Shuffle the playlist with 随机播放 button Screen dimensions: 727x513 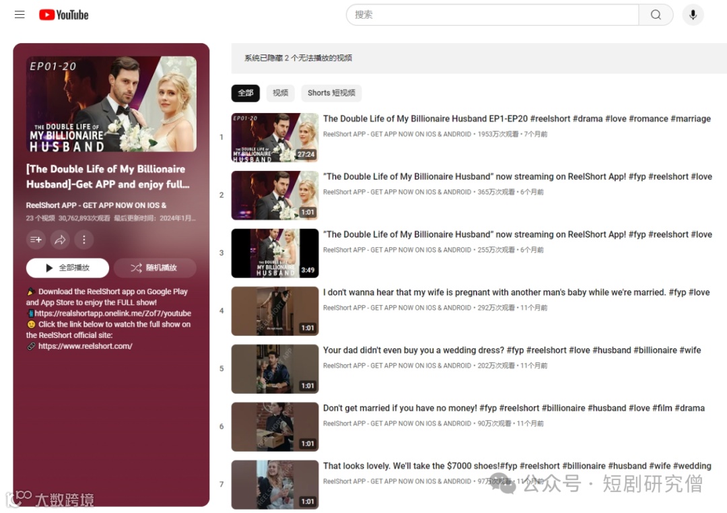155,268
